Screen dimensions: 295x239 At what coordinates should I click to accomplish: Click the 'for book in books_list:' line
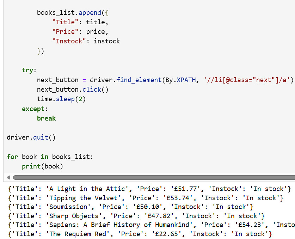pos(50,157)
